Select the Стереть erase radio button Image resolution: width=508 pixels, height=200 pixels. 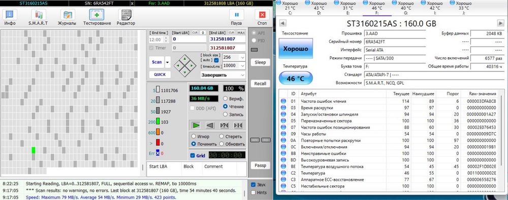[x=221, y=136]
